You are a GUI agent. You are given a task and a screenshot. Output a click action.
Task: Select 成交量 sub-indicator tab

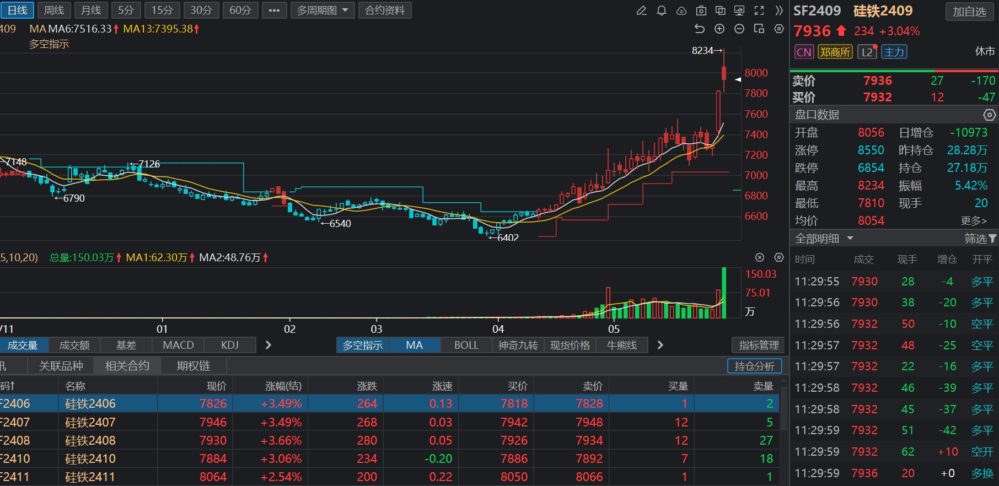23,345
